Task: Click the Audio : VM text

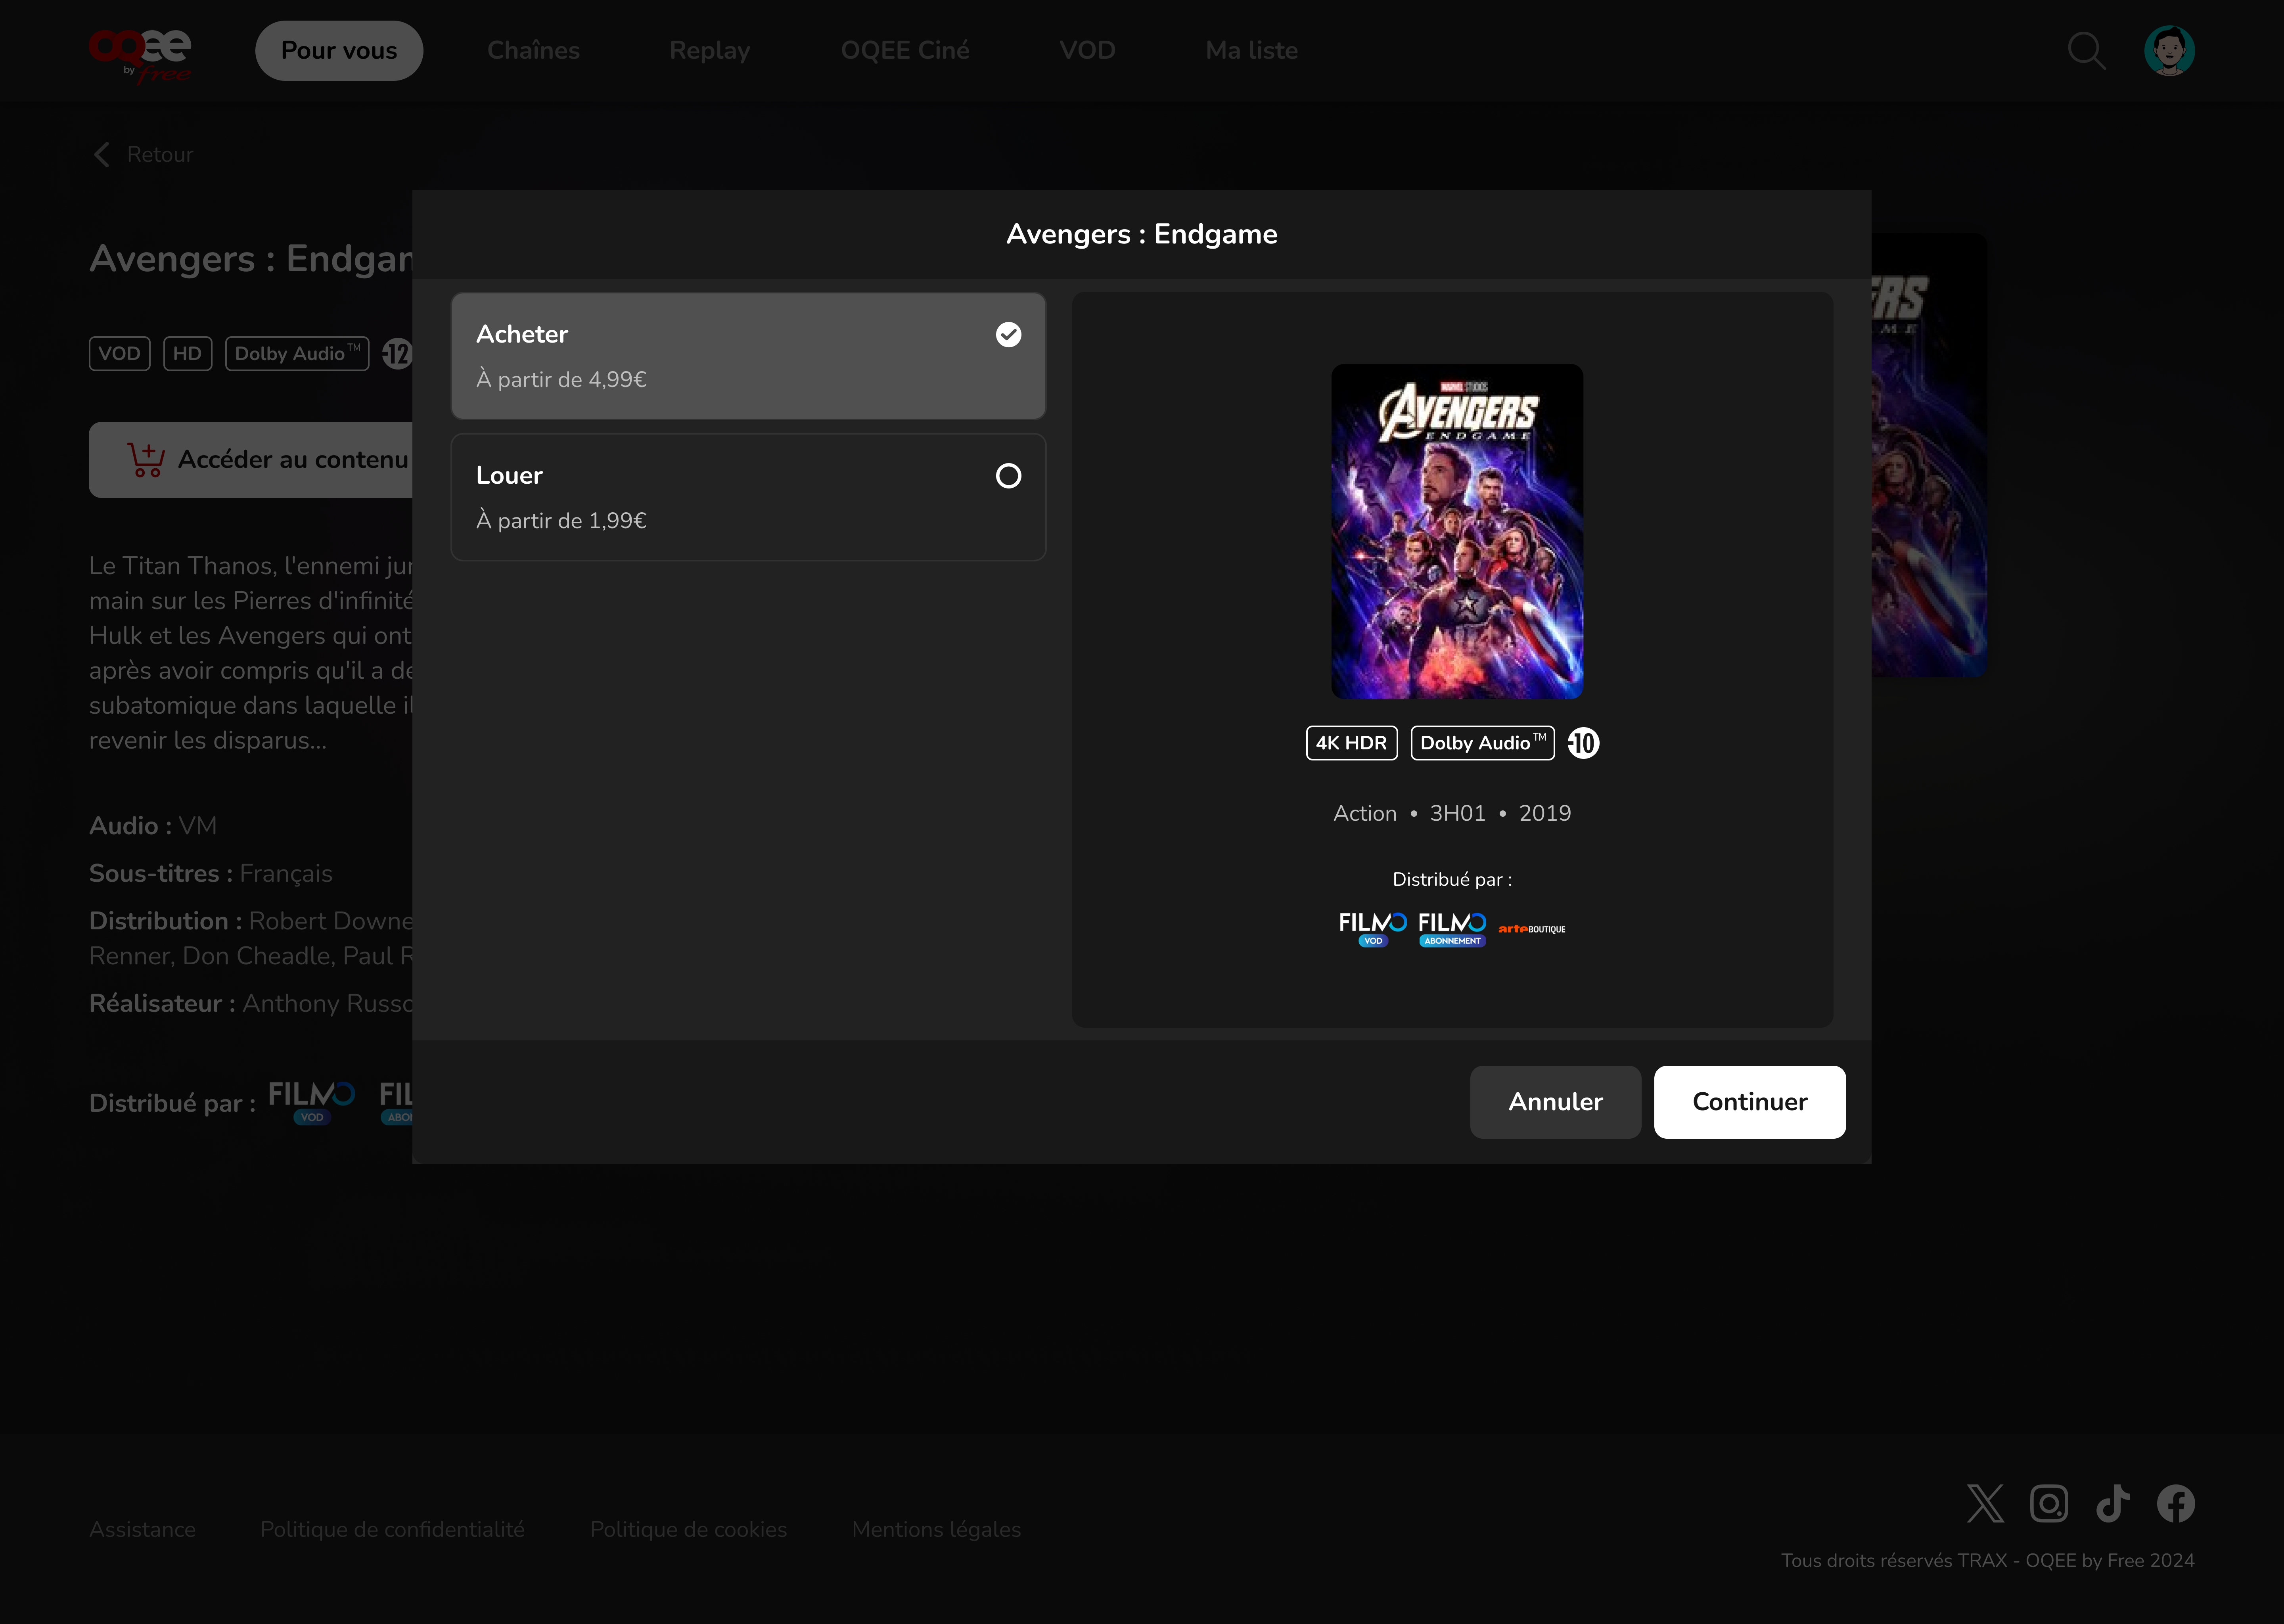Action: click(153, 825)
